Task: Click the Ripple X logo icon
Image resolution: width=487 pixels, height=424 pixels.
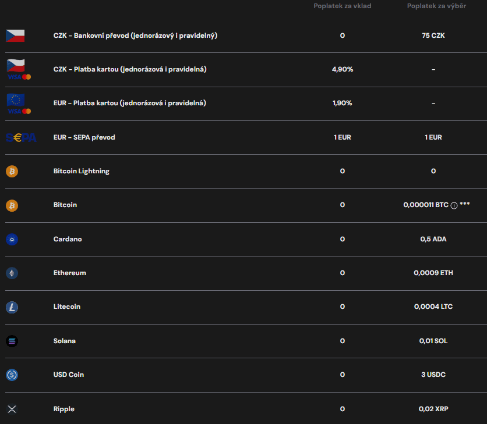Action: pos(12,409)
